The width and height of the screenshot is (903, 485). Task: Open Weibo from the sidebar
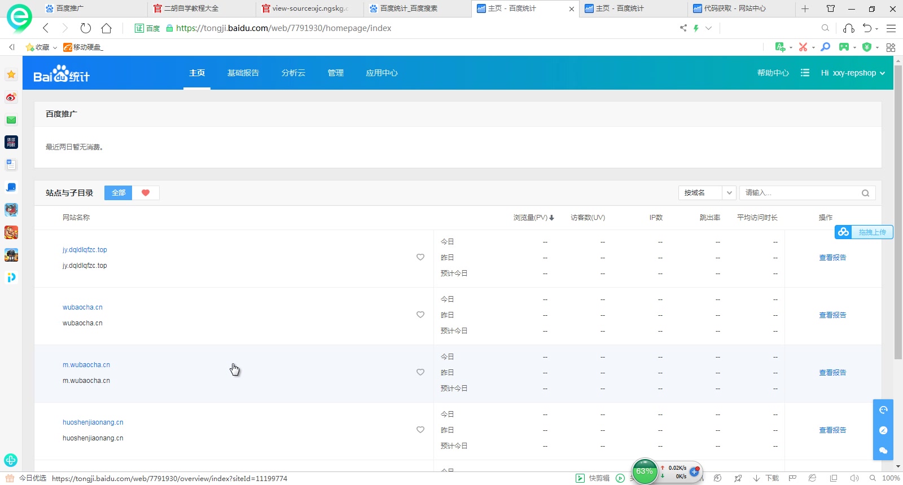point(11,97)
